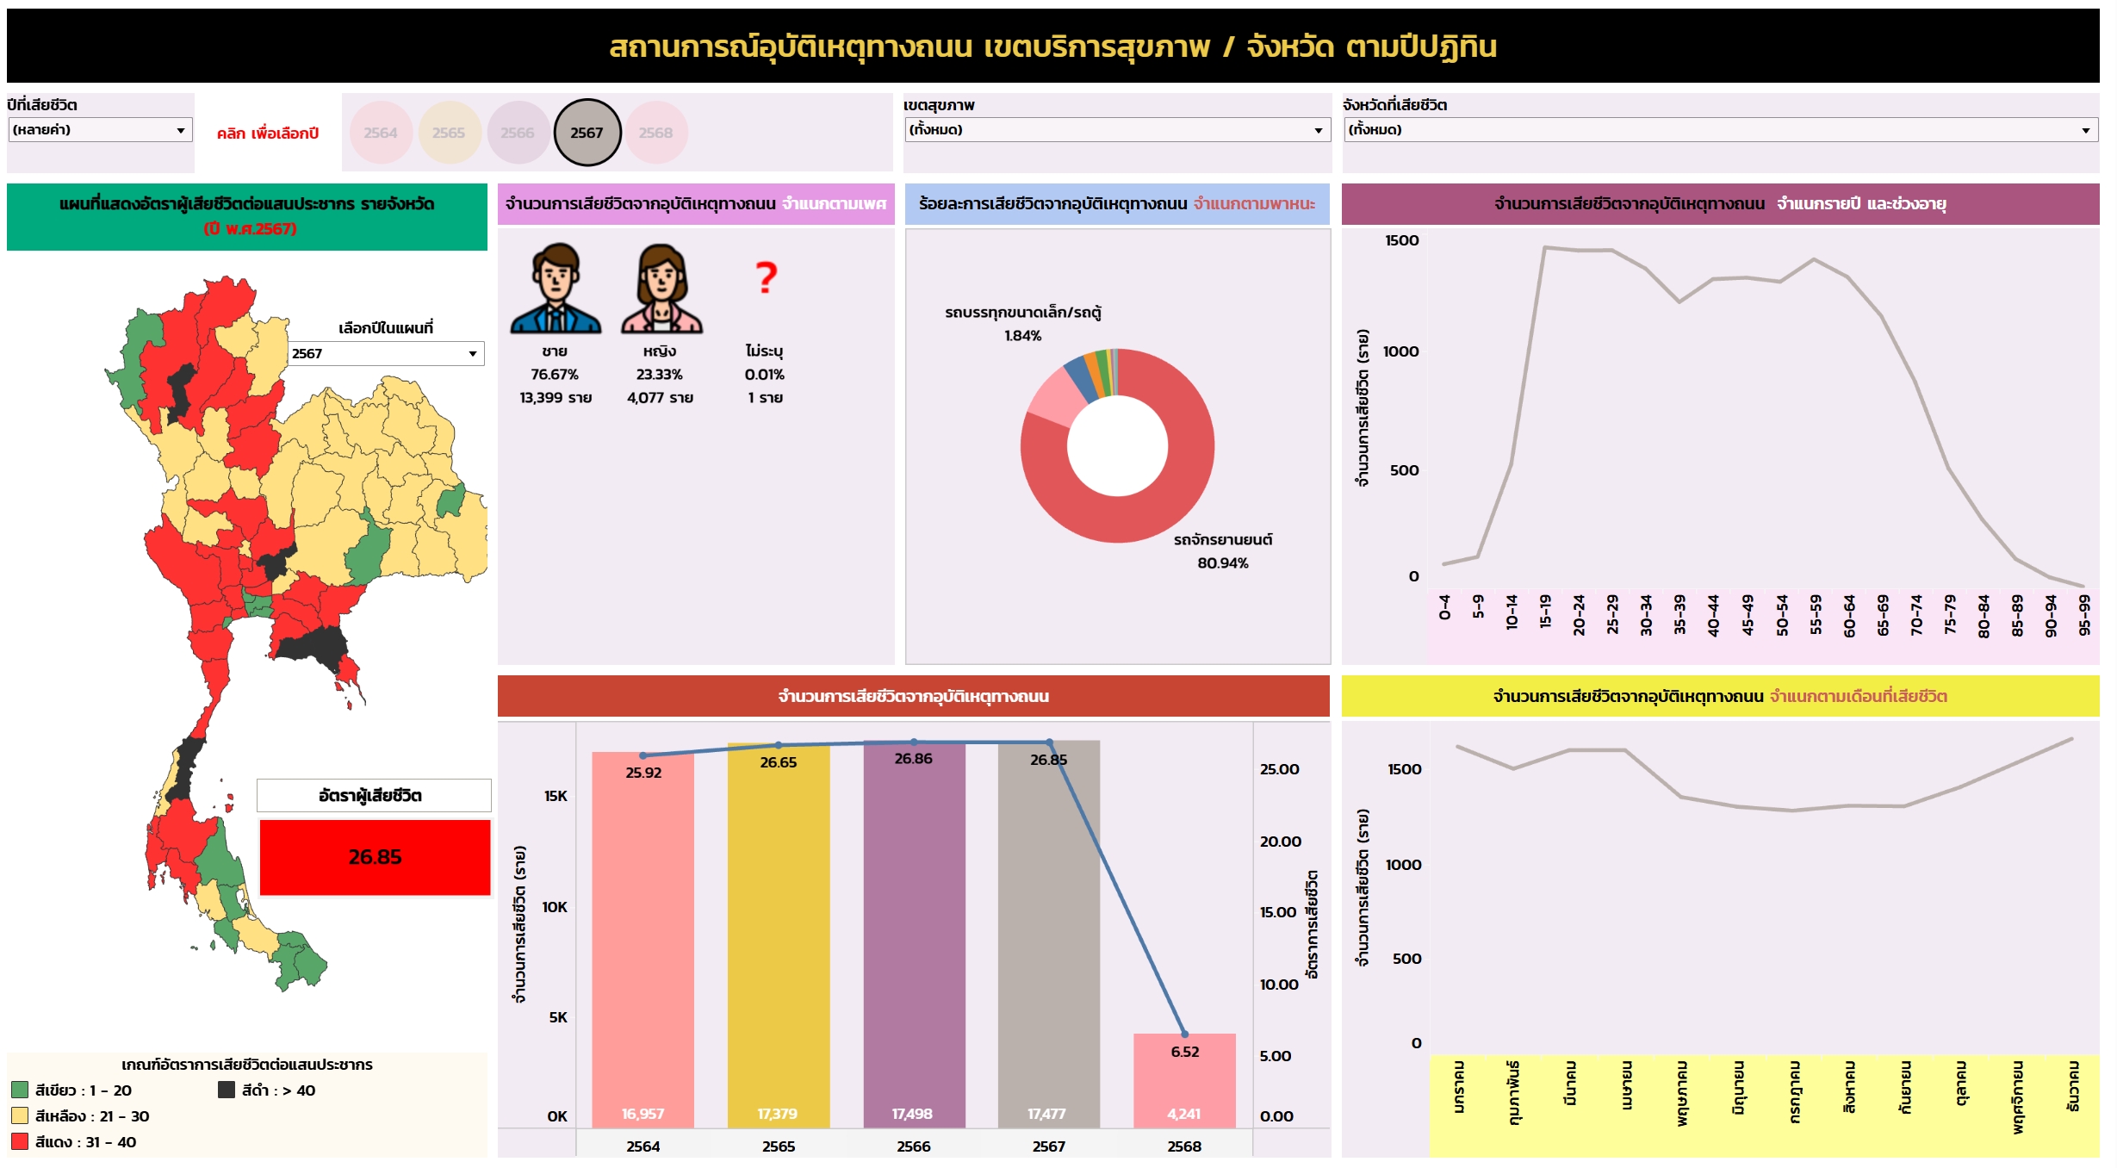2117x1168 pixels.
Task: Click the male (ชาย) person icon
Action: point(556,289)
